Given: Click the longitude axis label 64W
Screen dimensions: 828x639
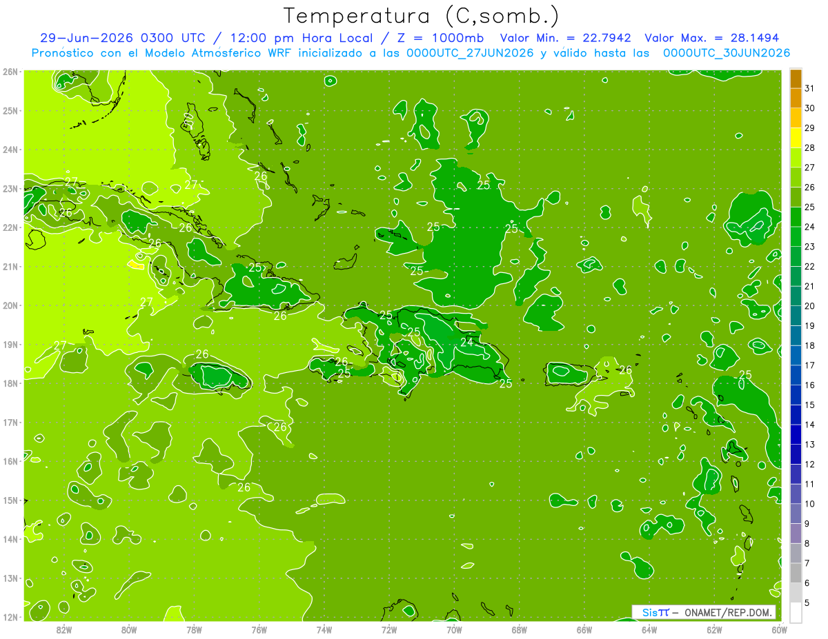Looking at the screenshot, I should [649, 629].
